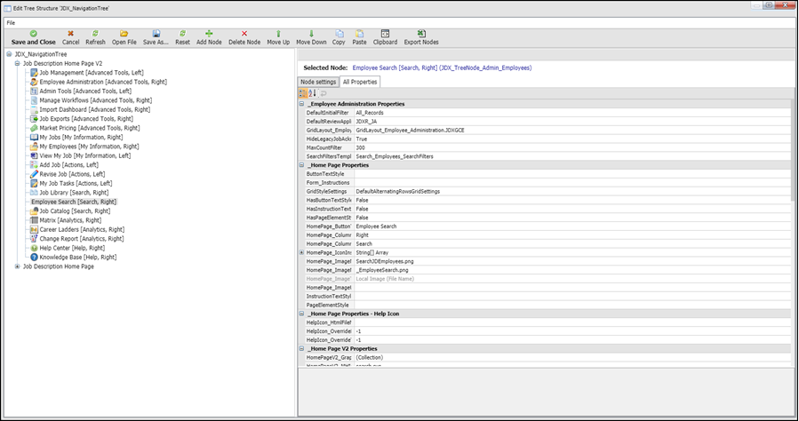Click the Knowledge Base node icon
This screenshot has height=421, width=799.
pyautogui.click(x=34, y=257)
